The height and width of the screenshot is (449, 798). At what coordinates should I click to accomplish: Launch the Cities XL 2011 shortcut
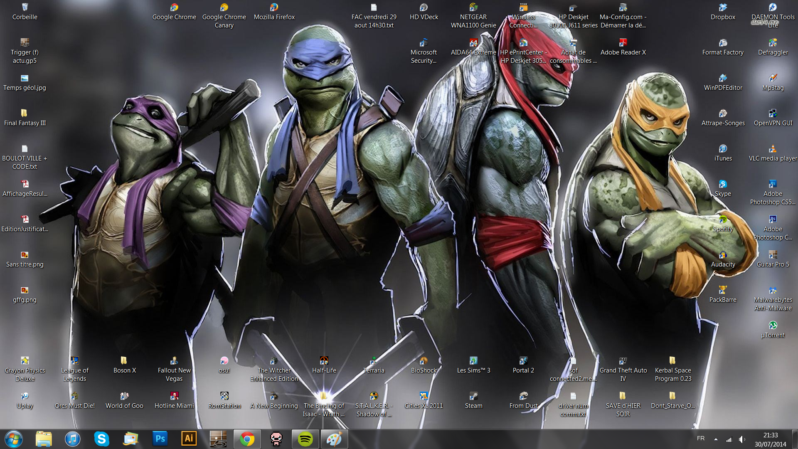pos(424,400)
